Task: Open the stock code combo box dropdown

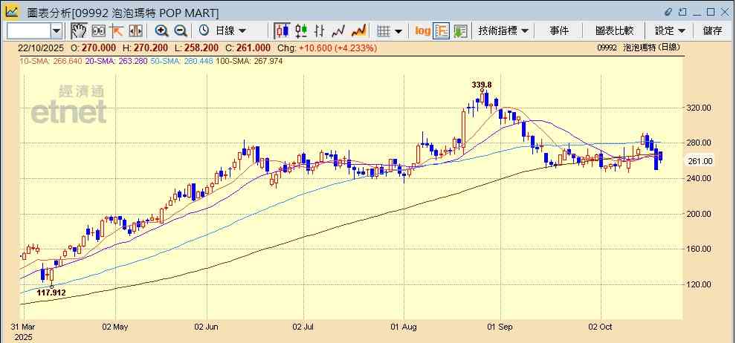Action: [57, 30]
